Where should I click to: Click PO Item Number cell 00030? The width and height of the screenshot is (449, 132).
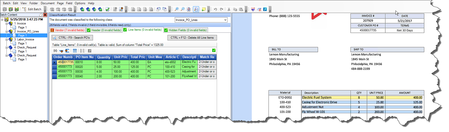click(x=85, y=72)
